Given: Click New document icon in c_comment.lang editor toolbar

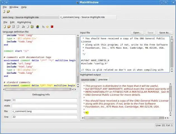Looking at the screenshot, I should pyautogui.click(x=4, y=27).
